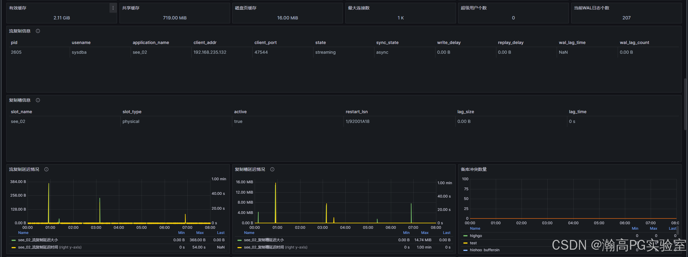Sort by client_port column header

(266, 42)
